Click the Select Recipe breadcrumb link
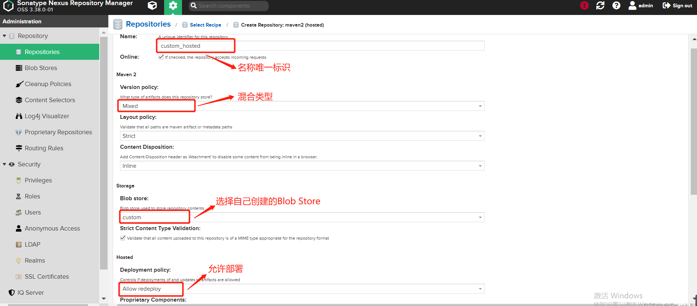697x306 pixels. tap(205, 25)
